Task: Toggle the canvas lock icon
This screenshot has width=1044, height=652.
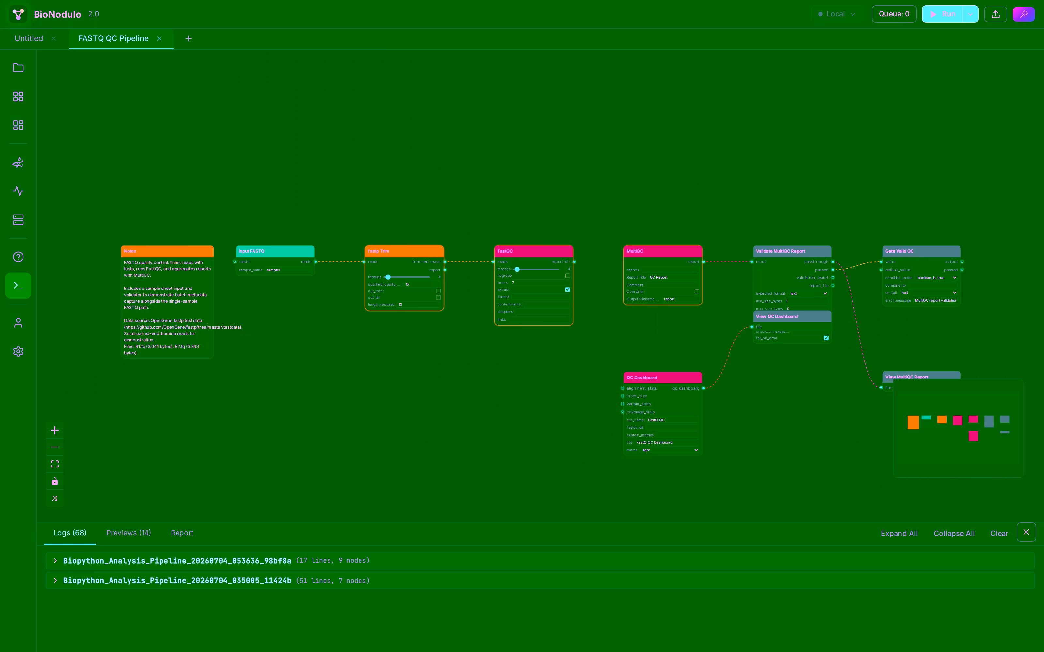Action: 55,481
